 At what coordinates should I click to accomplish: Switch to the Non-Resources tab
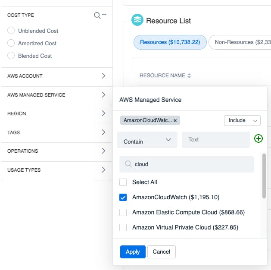pyautogui.click(x=240, y=42)
